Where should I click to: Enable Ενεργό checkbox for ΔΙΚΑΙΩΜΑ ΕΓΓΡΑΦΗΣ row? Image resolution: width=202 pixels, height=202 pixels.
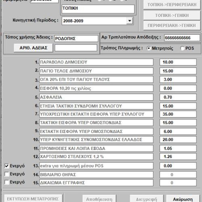pyautogui.click(x=6, y=182)
